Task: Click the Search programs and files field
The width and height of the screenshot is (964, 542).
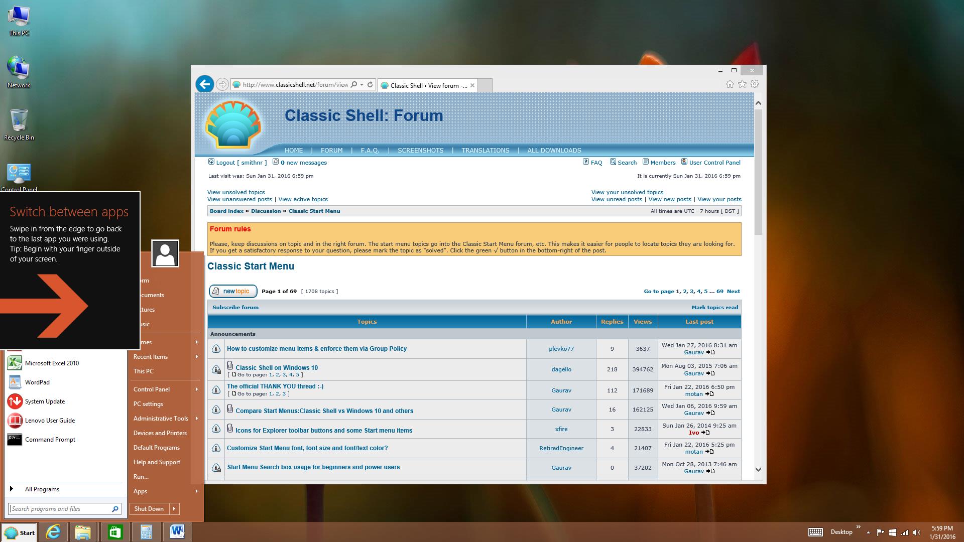Action: tap(60, 509)
